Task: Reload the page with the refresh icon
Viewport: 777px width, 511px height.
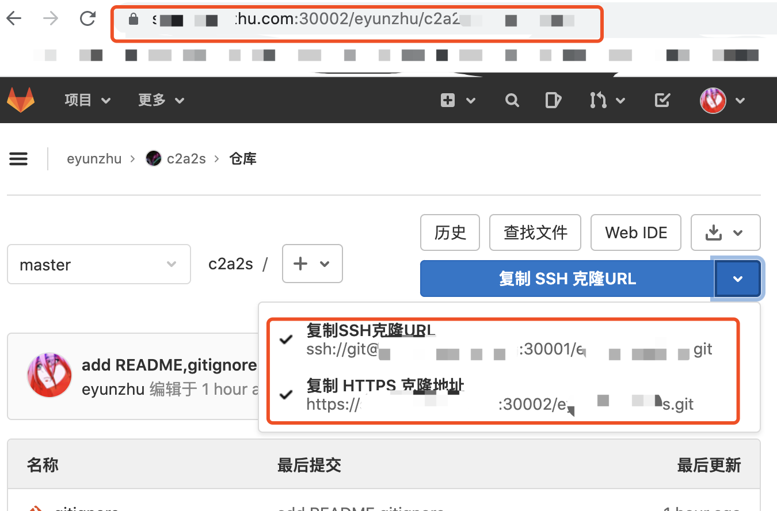Action: point(87,19)
